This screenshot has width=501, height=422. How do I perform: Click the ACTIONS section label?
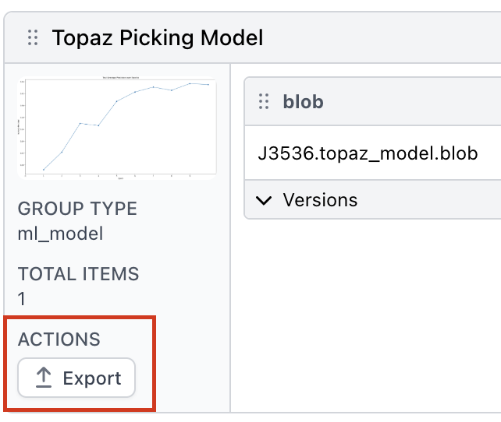pos(59,339)
